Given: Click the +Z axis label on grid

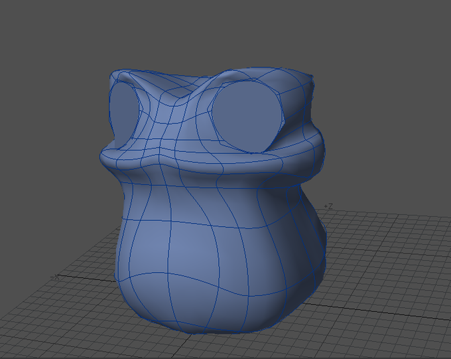Looking at the screenshot, I should [328, 206].
